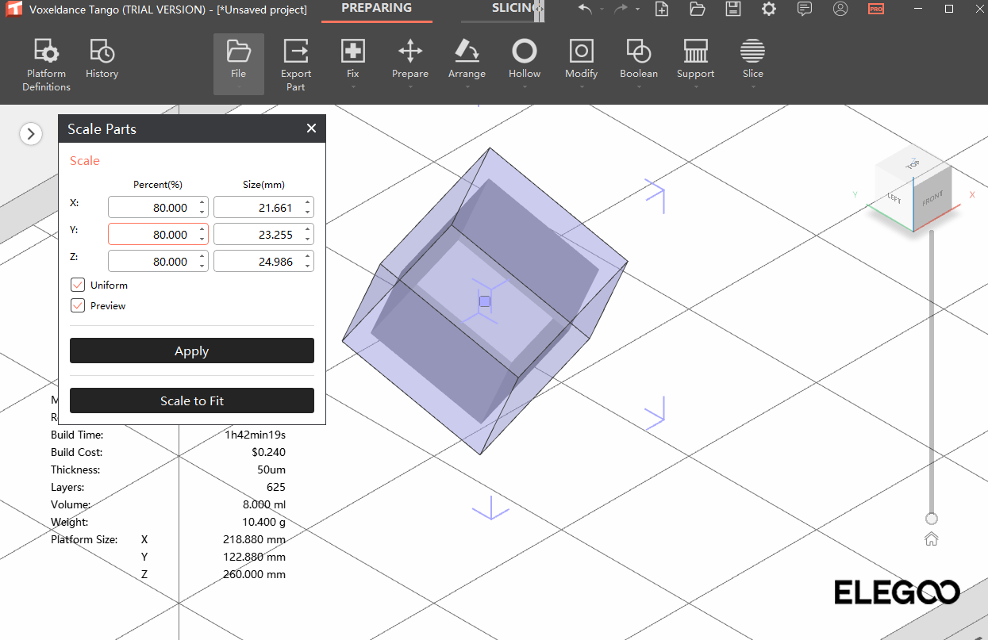Expand the Support dropdown arrow

point(696,86)
